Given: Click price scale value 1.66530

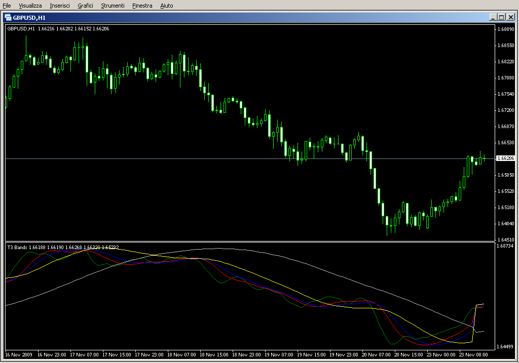Looking at the screenshot, I should pos(506,142).
